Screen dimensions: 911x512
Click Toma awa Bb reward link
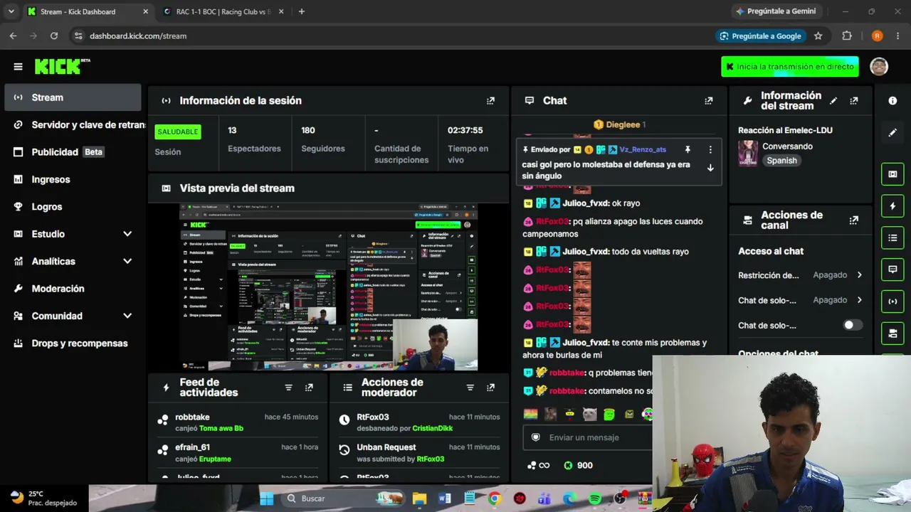tap(221, 429)
